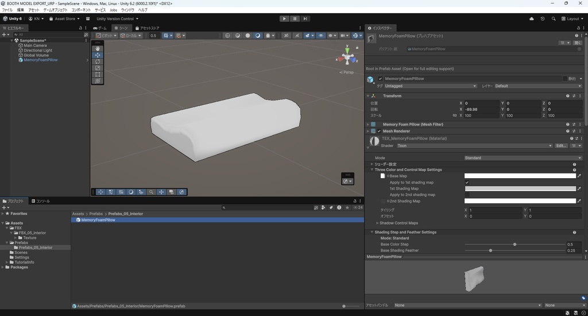Toggle MemoryFoamPillow active checkbox
The image size is (588, 316).
point(380,79)
